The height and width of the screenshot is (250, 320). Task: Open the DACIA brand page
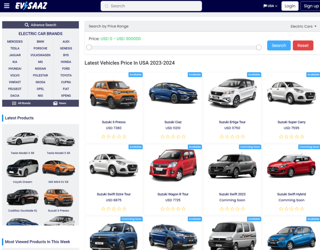coord(15,96)
